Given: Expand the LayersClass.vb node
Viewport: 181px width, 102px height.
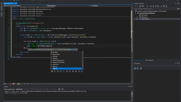Looking at the screenshot, I should click(137, 19).
